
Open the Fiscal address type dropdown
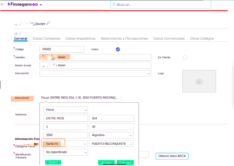(x=86, y=110)
